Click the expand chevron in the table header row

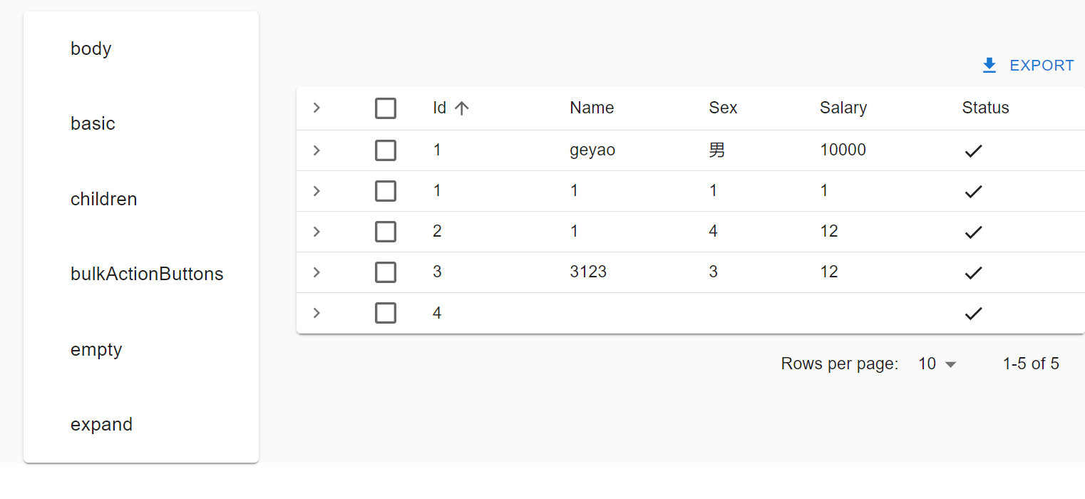pos(316,108)
